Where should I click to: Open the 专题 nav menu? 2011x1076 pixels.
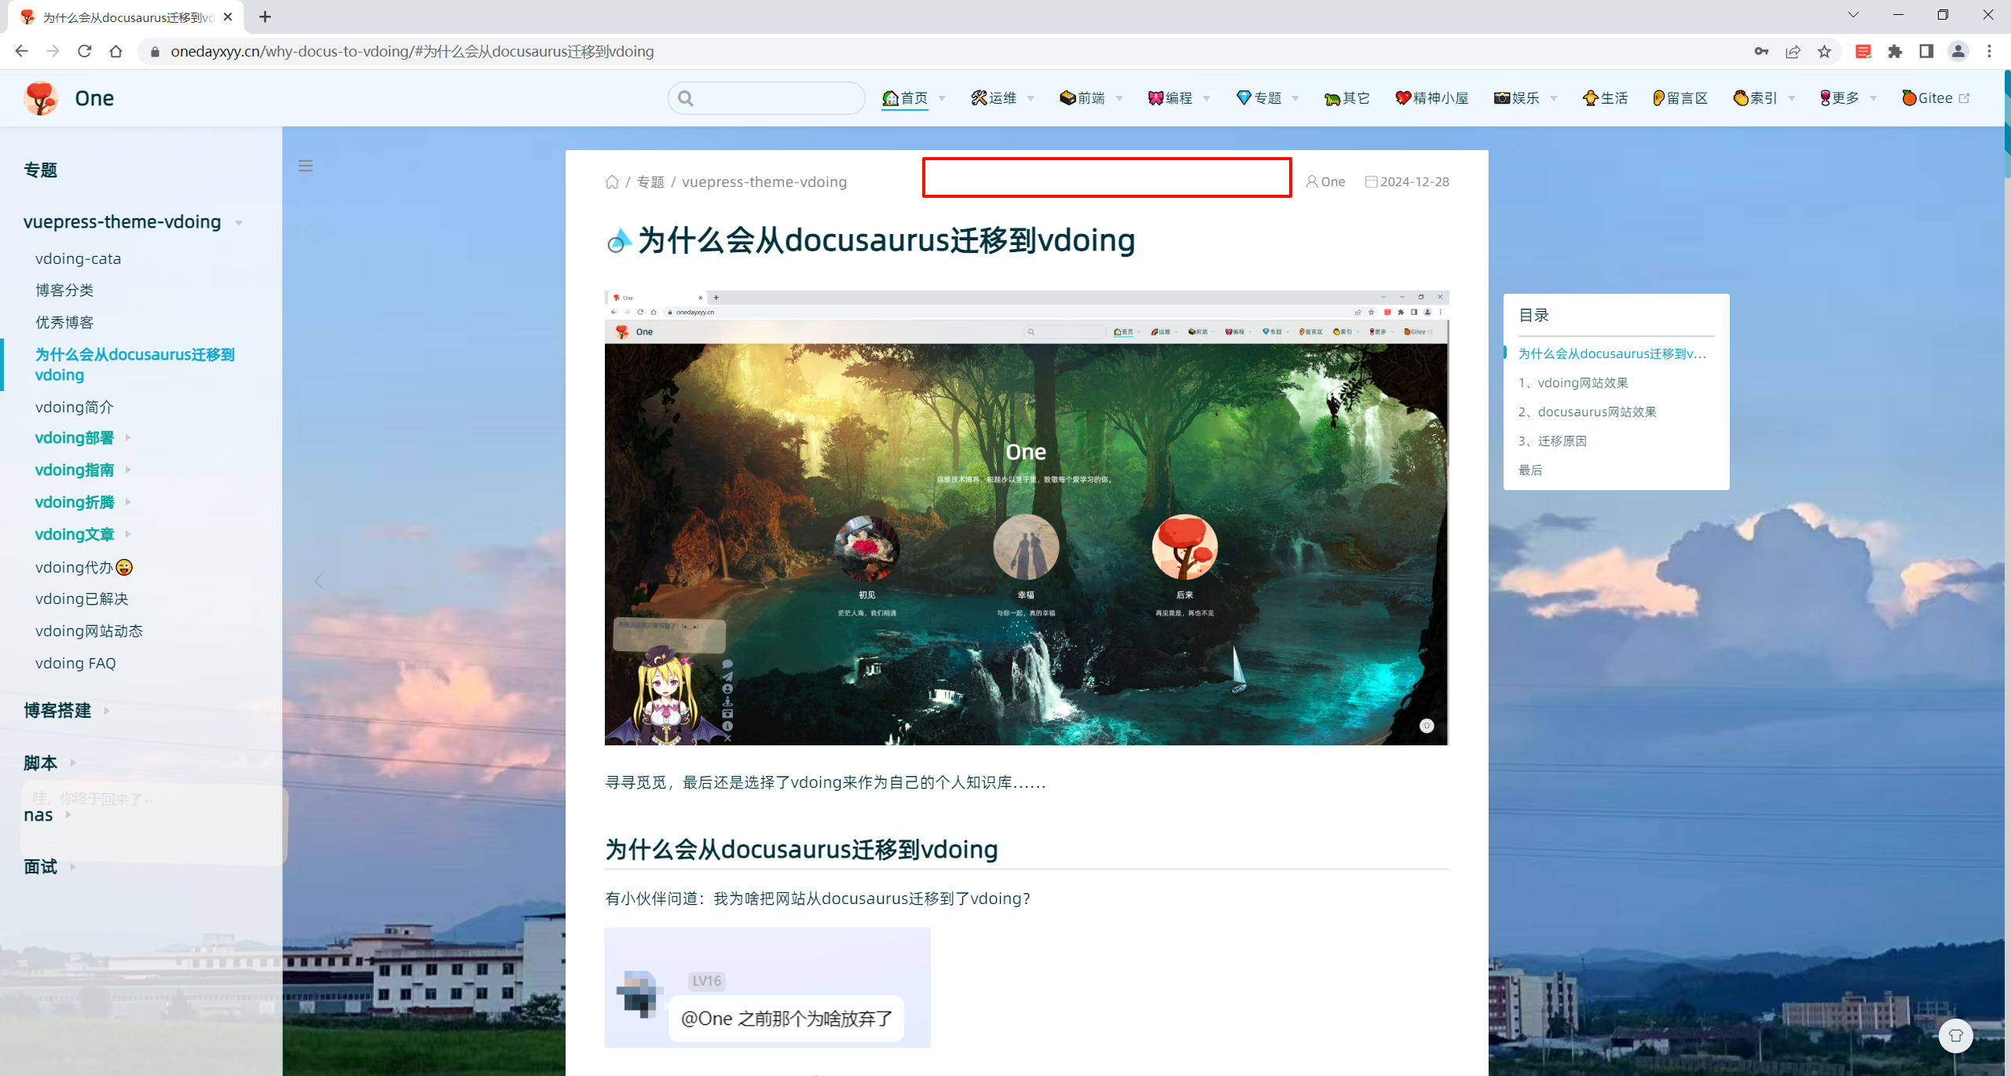1268,98
